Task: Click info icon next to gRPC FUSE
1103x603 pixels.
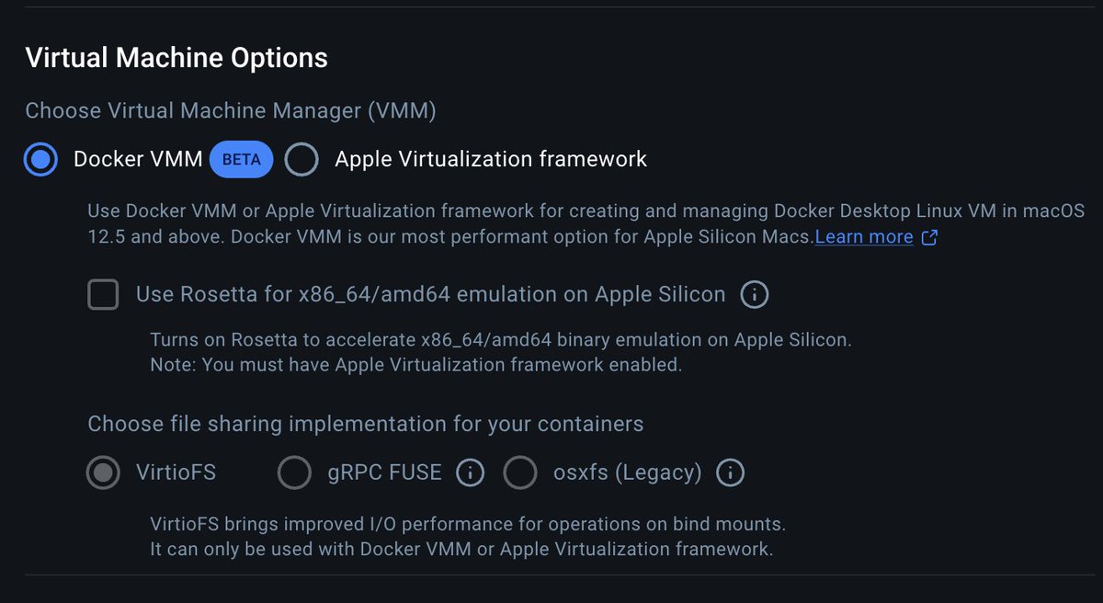Action: coord(470,473)
